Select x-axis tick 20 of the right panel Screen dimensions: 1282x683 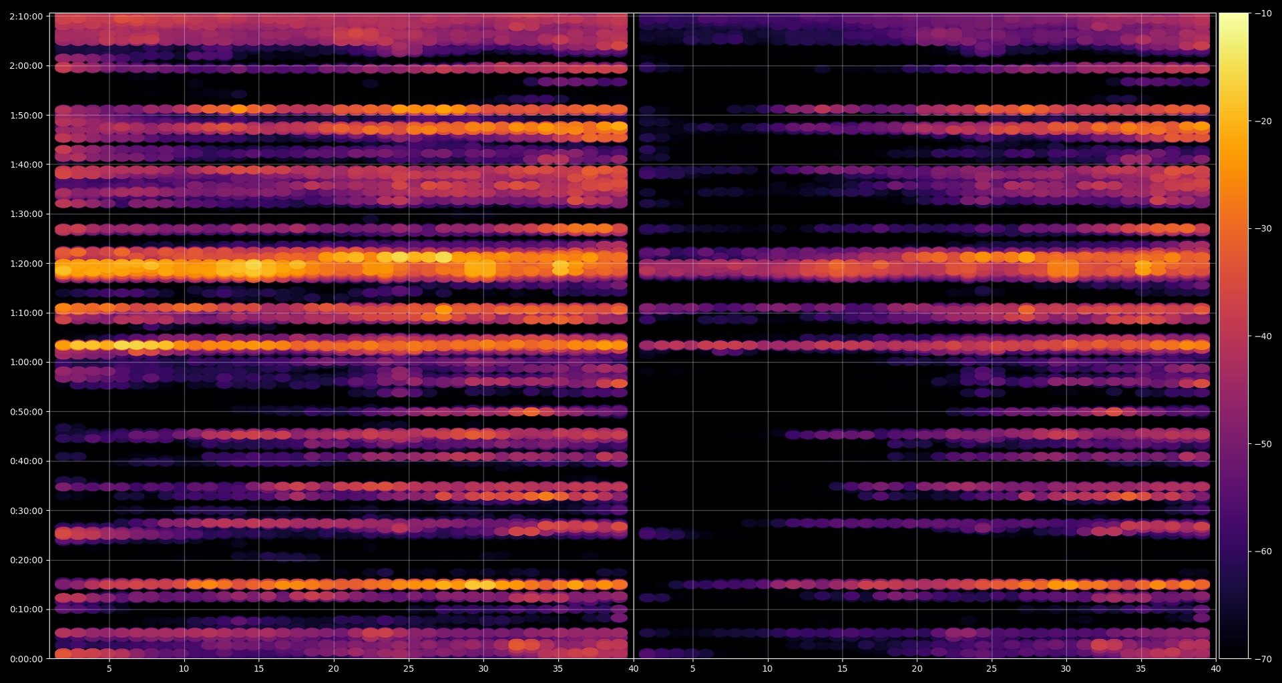tap(917, 668)
